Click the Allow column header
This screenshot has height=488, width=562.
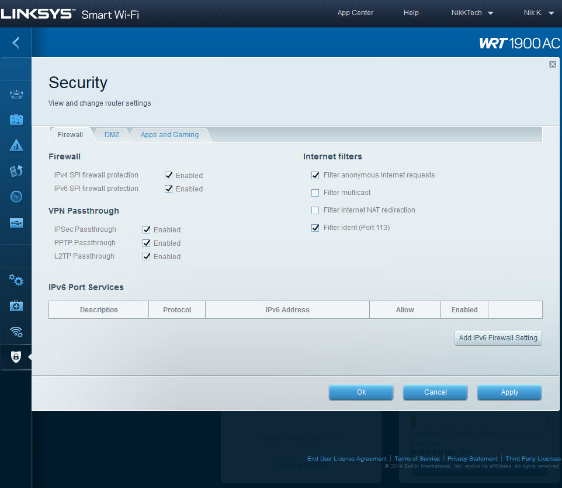[x=405, y=310]
